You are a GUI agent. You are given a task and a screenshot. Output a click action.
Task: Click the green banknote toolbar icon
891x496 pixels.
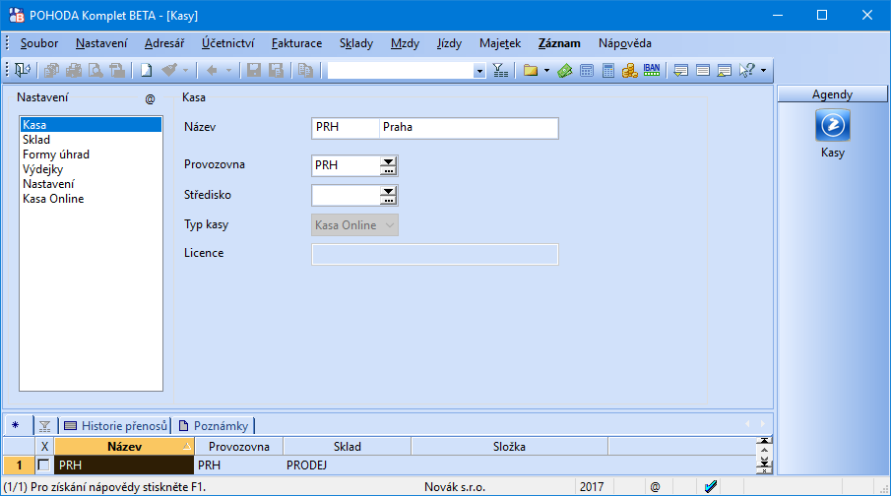coord(565,70)
